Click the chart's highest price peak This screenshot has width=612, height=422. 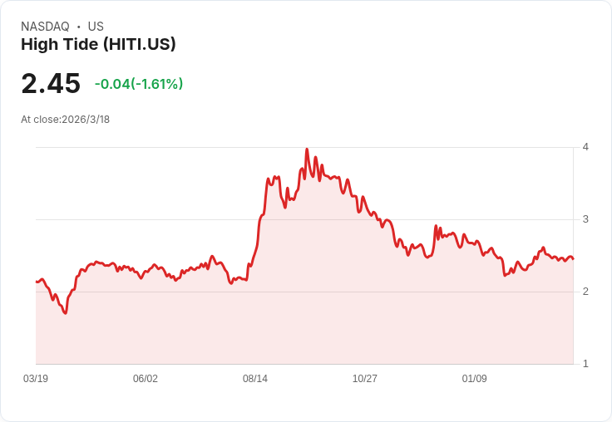307,149
